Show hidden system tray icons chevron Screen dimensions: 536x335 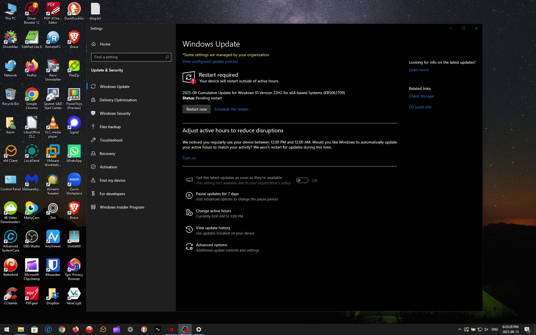[x=460, y=329]
